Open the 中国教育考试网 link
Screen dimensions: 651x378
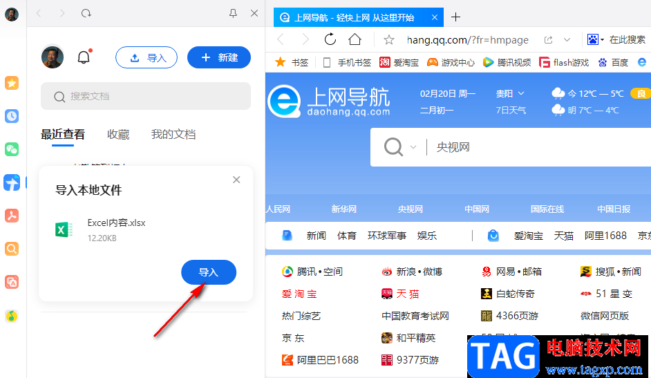pos(415,316)
